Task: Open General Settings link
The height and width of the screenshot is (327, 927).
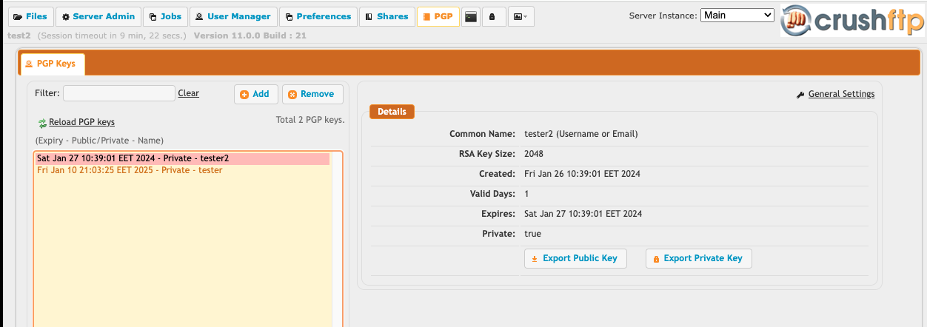Action: click(841, 94)
